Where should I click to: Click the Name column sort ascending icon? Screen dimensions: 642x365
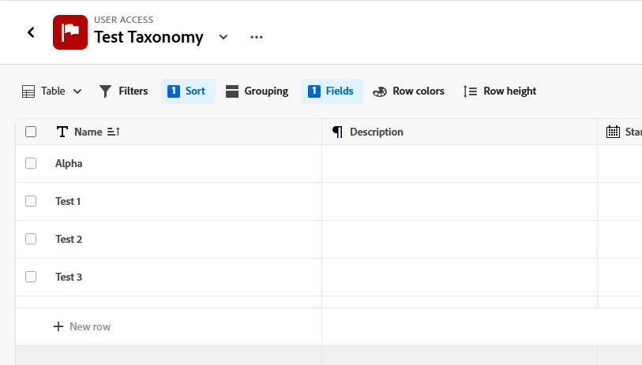[114, 132]
